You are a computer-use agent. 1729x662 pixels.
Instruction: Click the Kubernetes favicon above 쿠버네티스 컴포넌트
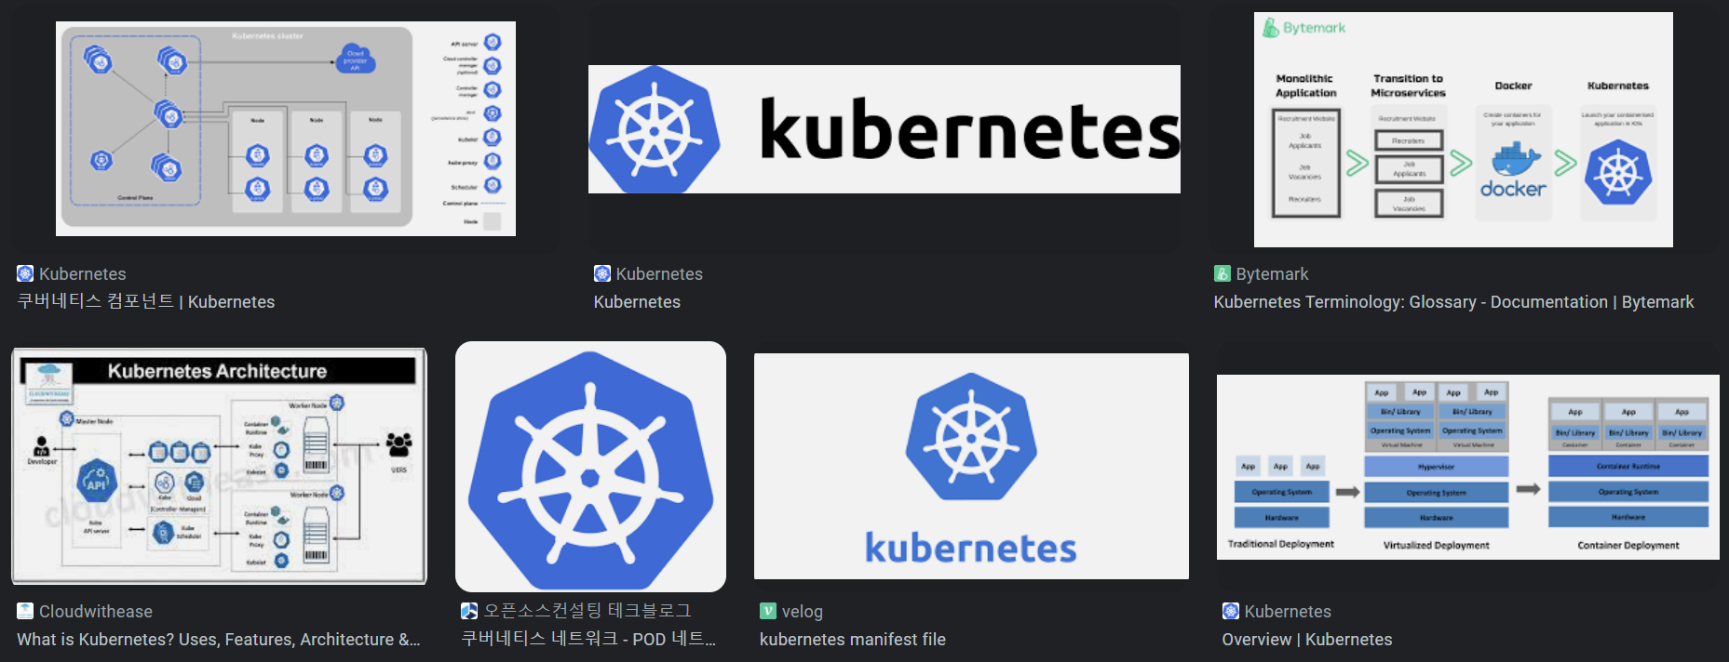tap(25, 273)
